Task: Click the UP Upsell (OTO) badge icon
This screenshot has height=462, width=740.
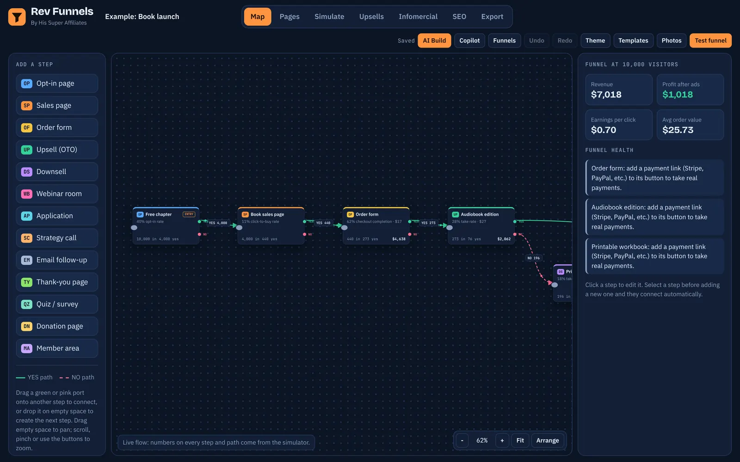Action: [x=27, y=150]
